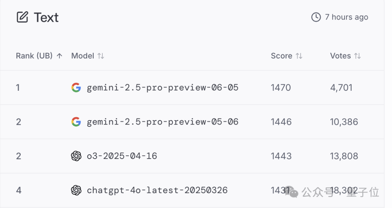Click the Text edit pencil icon

(x=22, y=17)
